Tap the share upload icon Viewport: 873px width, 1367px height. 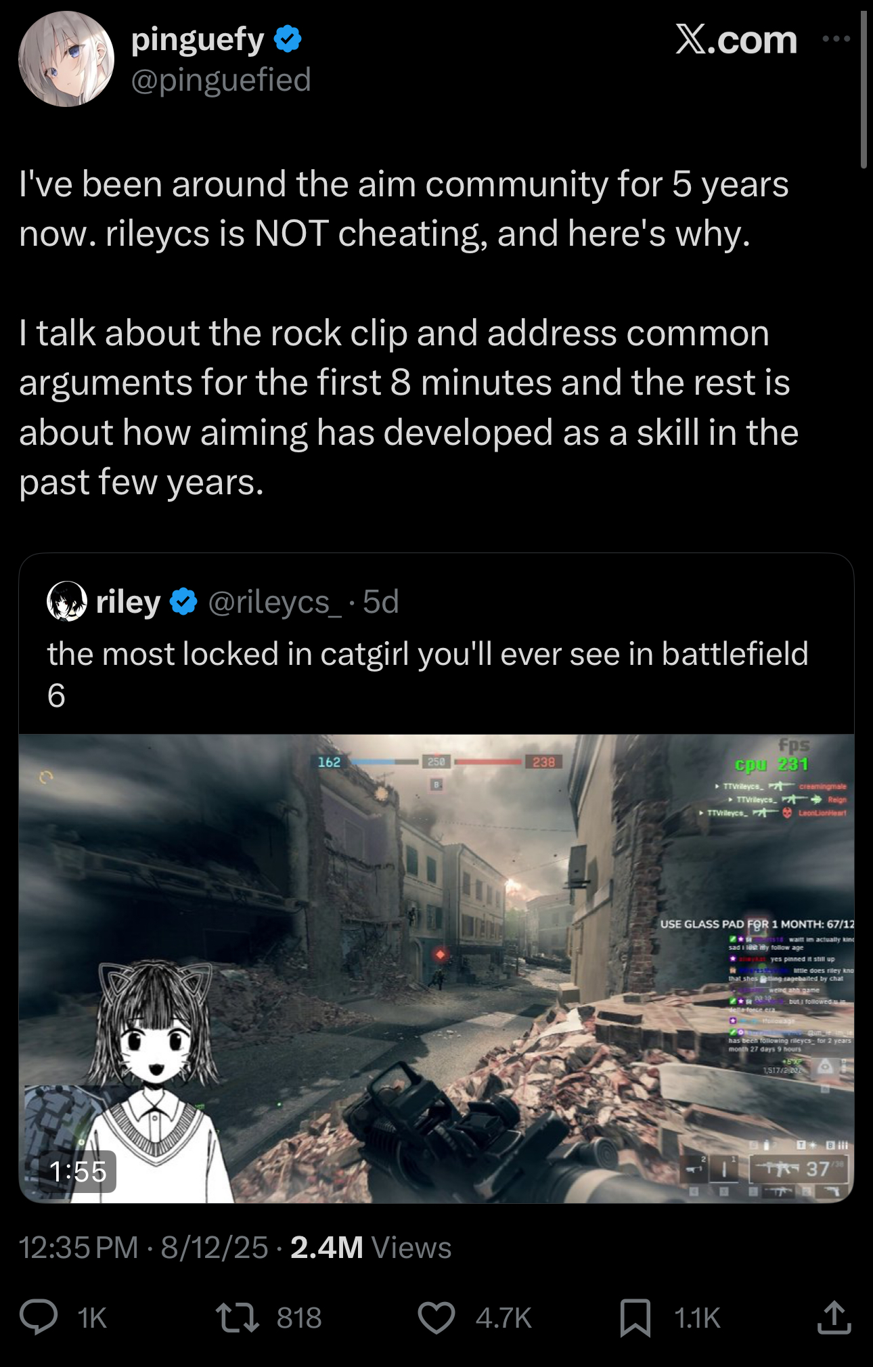click(x=834, y=1317)
